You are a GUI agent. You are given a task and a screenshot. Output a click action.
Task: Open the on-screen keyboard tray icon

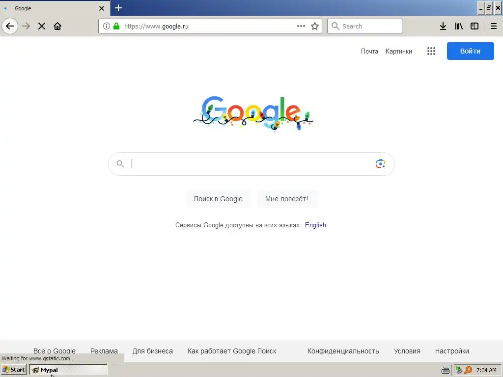point(446,370)
